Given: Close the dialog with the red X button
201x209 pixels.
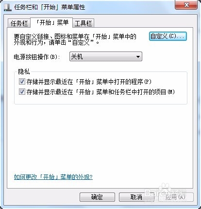Looking at the screenshot, I should 186,5.
